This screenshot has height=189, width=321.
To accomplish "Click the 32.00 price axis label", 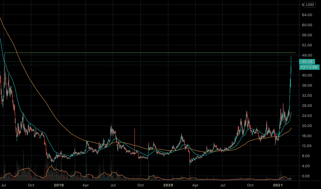I will [x=307, y=96].
